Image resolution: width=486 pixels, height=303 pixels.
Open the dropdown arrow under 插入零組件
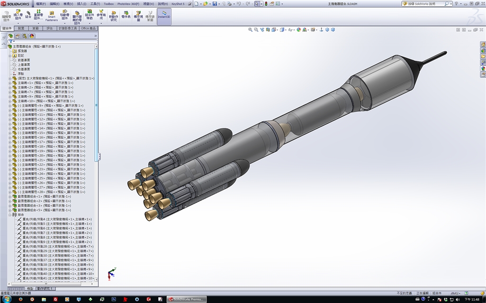(x=18, y=23)
